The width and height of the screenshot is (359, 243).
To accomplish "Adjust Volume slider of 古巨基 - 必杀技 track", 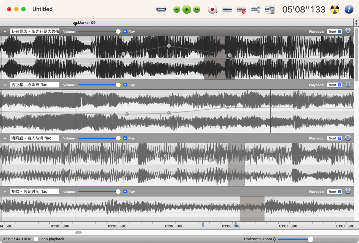I will coord(99,85).
